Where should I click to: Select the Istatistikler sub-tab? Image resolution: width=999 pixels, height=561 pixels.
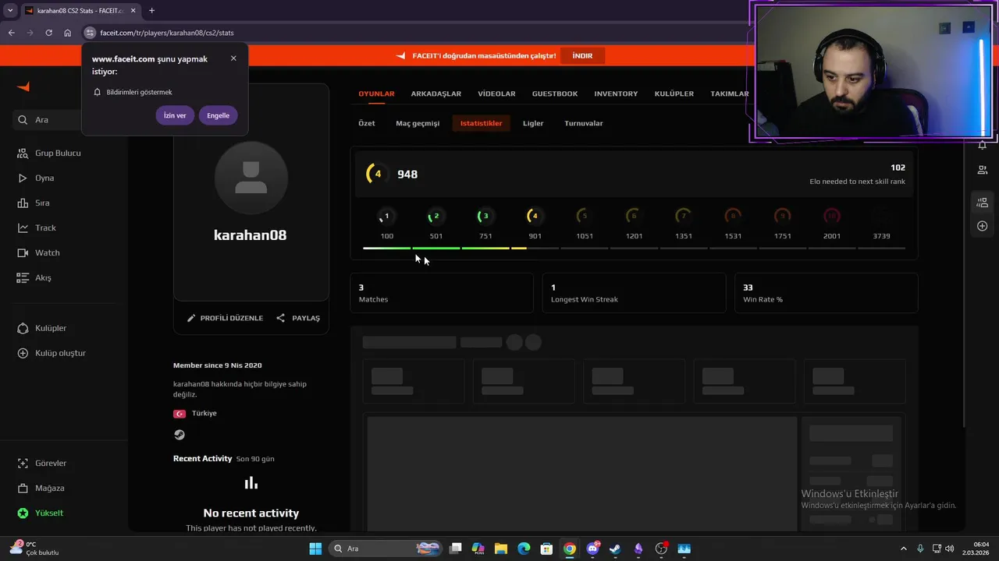pyautogui.click(x=481, y=123)
